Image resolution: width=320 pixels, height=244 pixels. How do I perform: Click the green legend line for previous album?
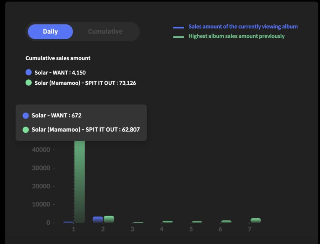178,37
